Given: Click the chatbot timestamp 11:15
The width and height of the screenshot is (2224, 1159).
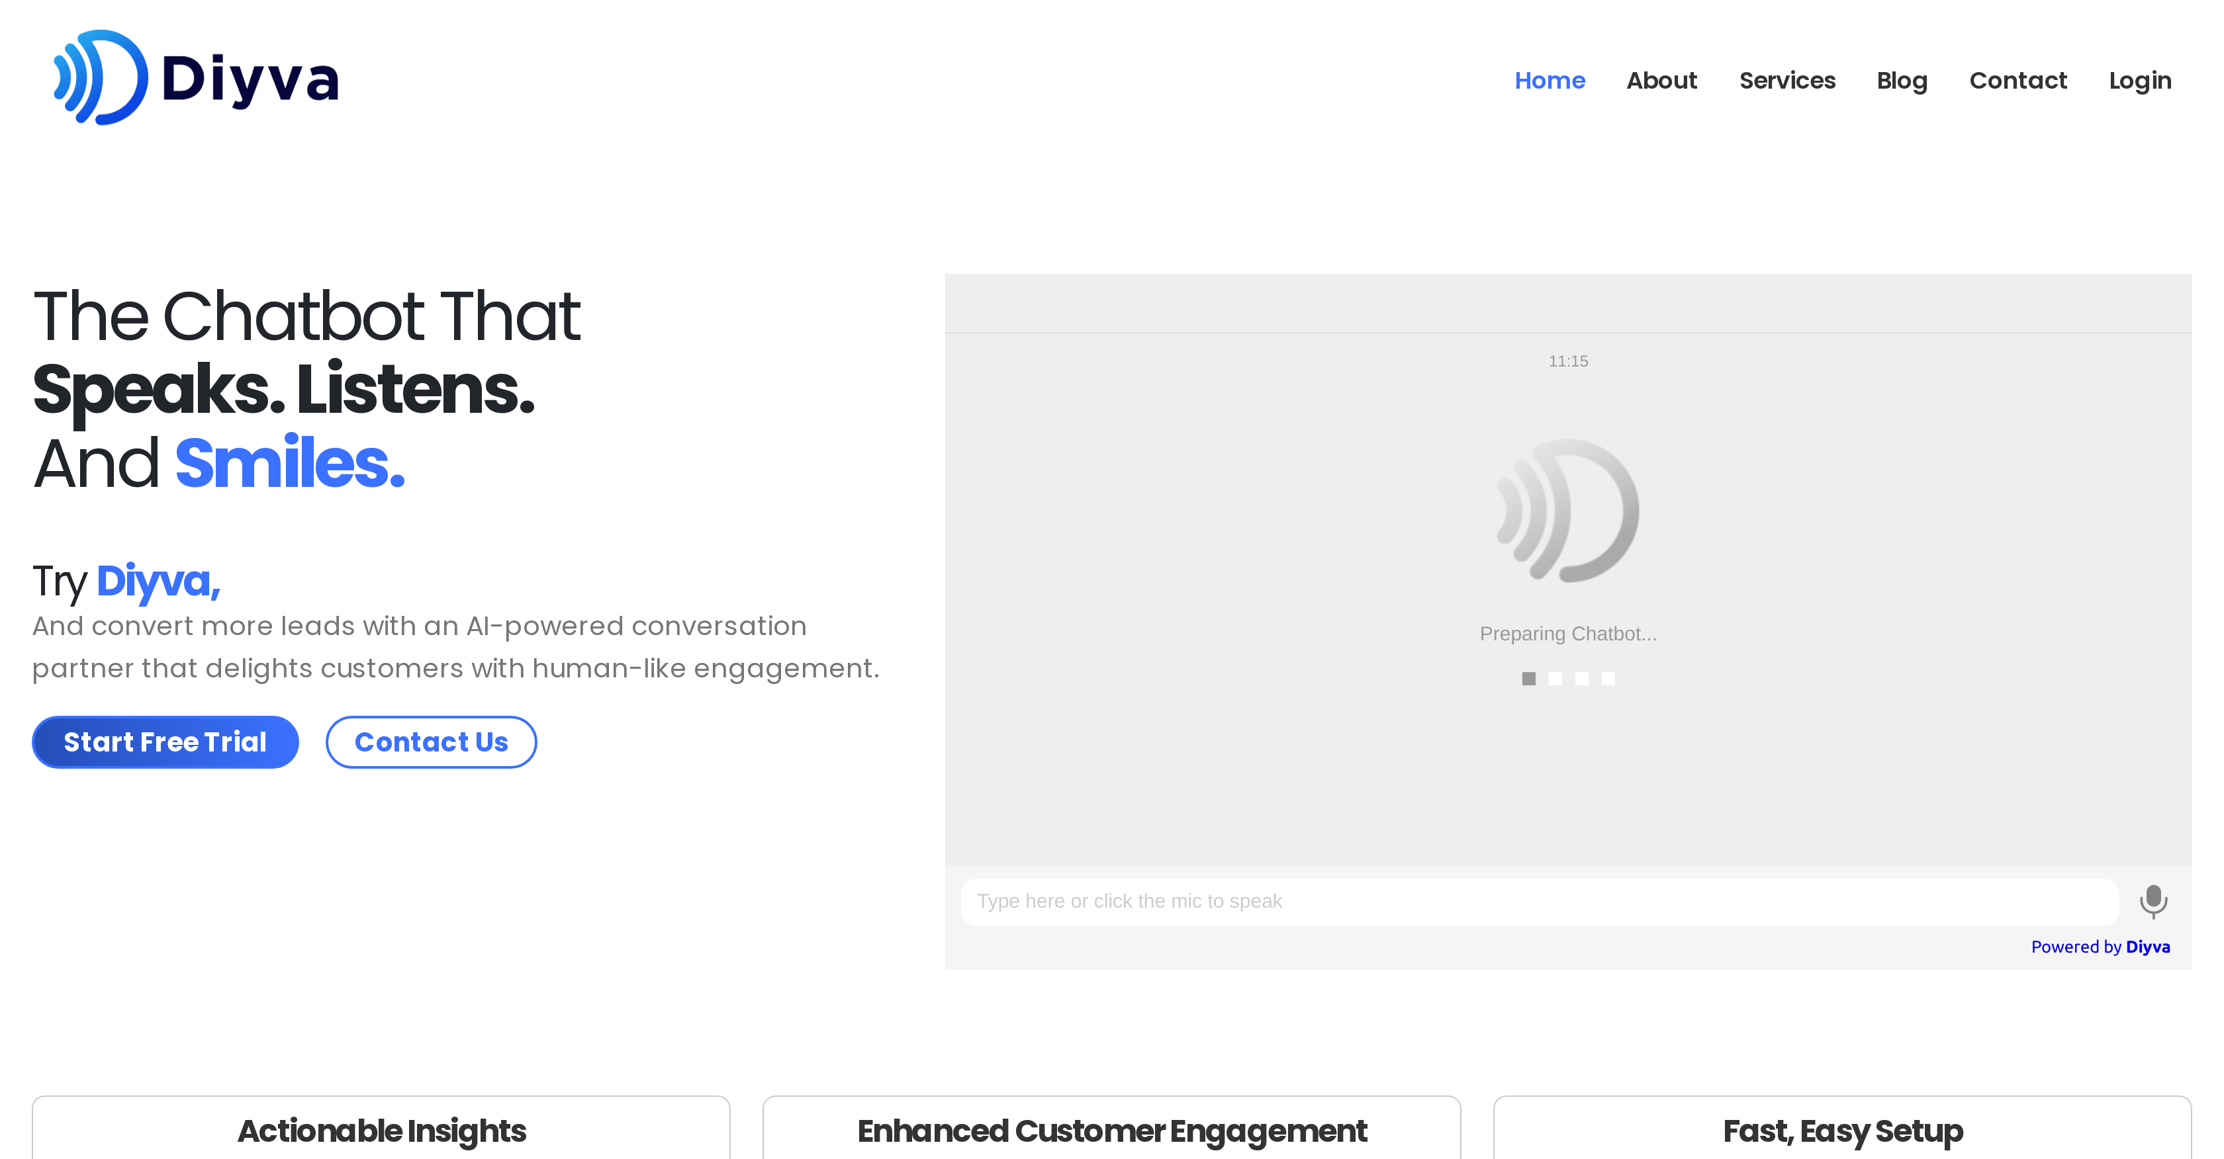Looking at the screenshot, I should click(x=1568, y=361).
